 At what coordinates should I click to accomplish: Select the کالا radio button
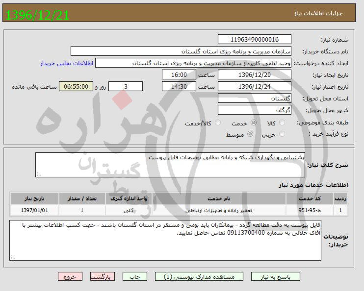click(x=282, y=122)
